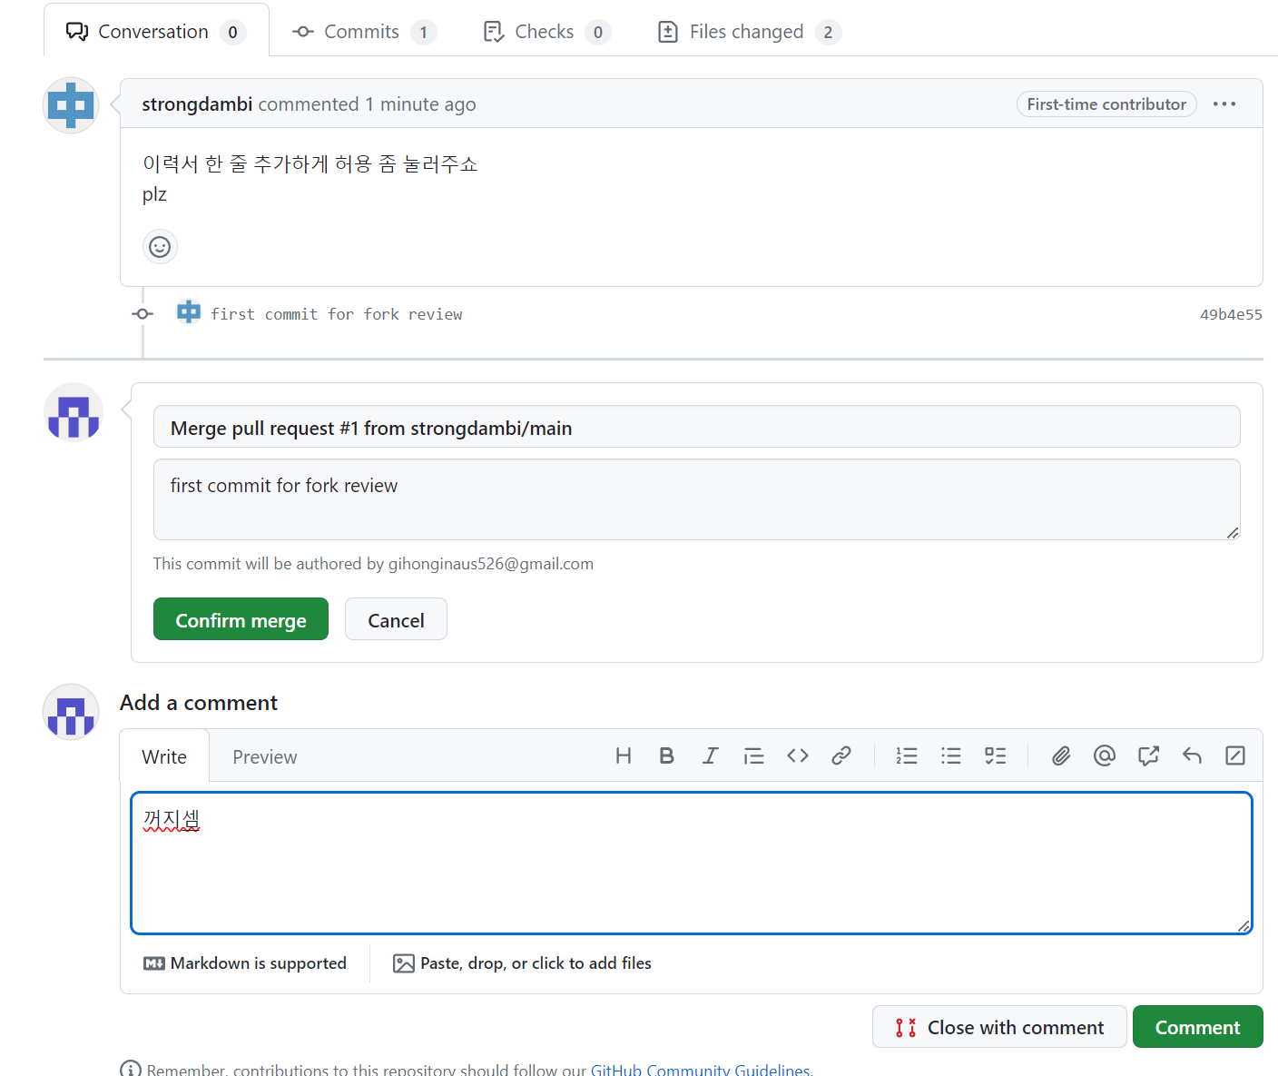Switch to the Checks tab

pos(546,32)
